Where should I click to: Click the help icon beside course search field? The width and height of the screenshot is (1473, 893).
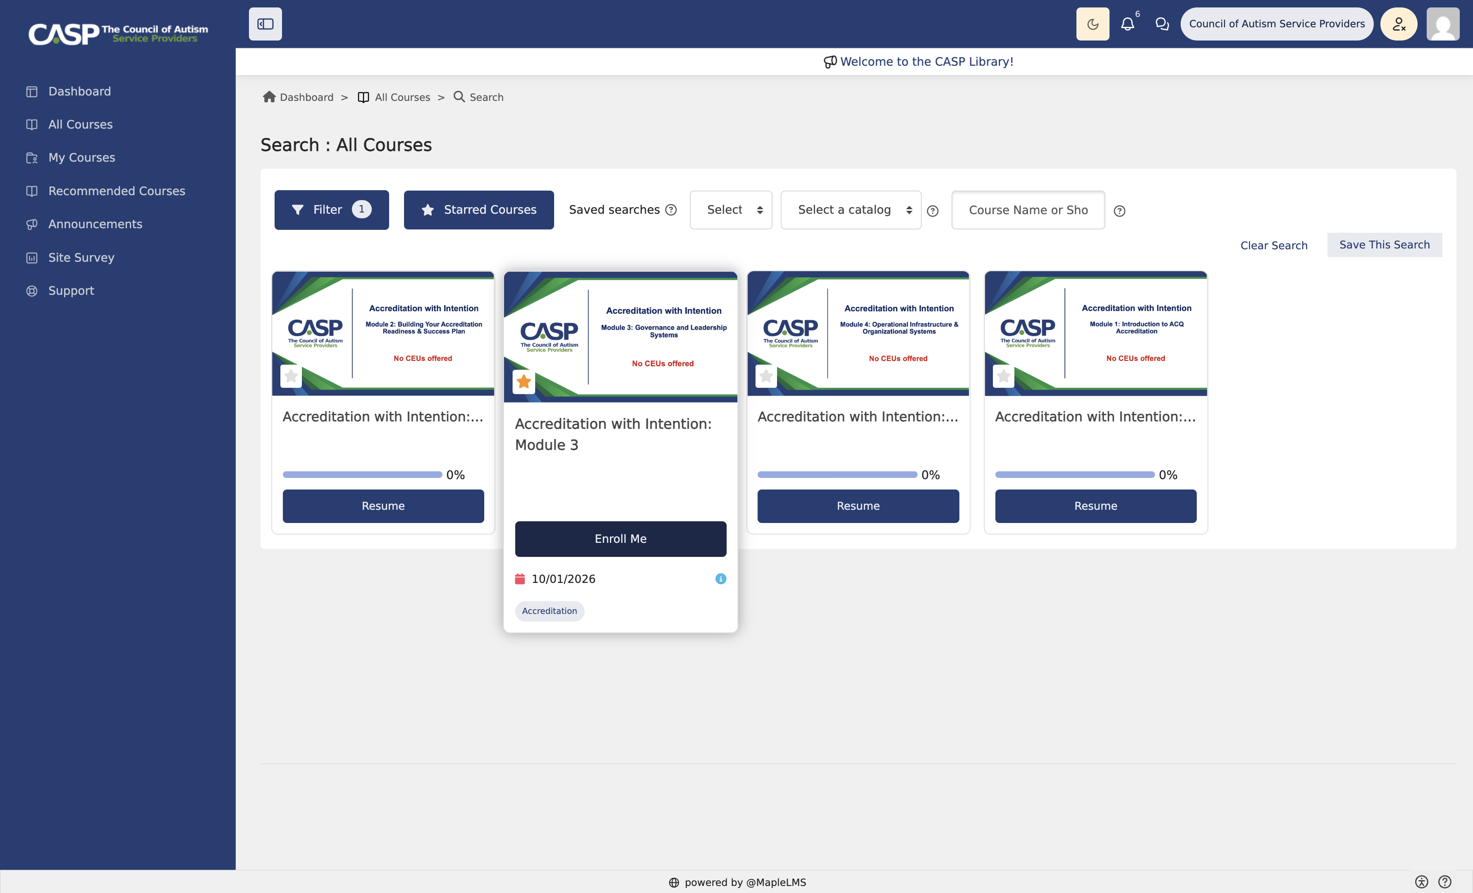pos(1119,211)
